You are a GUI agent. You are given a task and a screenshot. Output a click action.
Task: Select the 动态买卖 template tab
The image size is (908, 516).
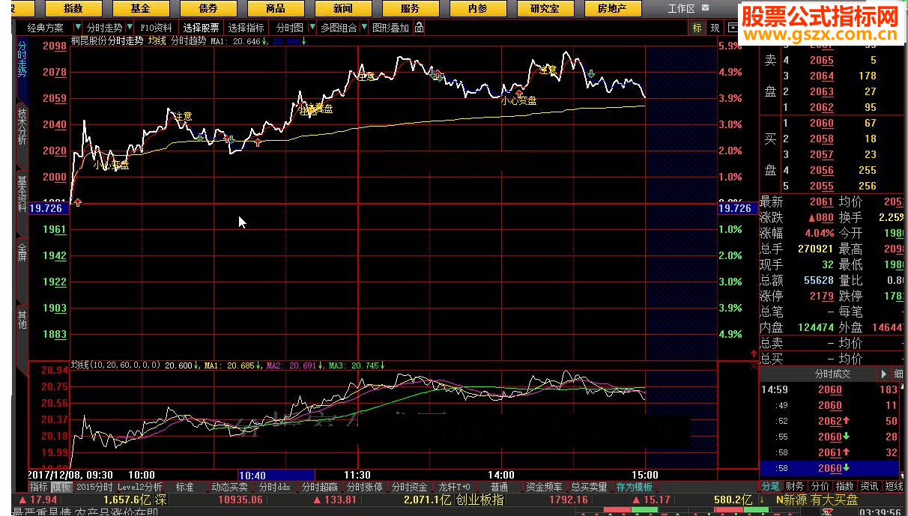point(229,487)
